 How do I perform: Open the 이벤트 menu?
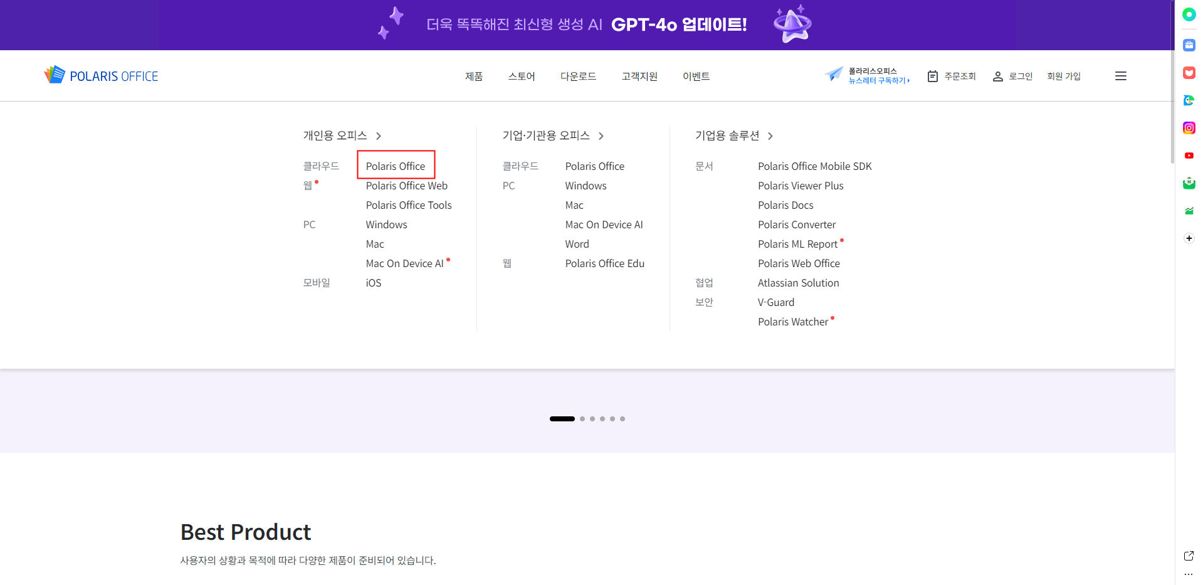(x=696, y=76)
